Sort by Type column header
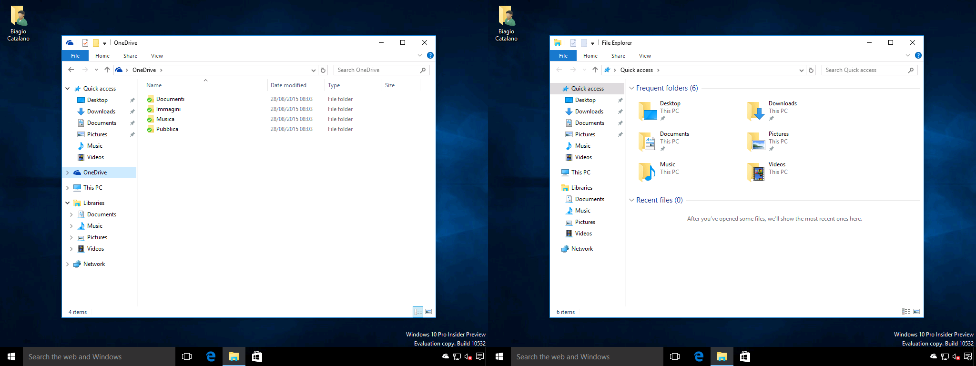 tap(353, 85)
